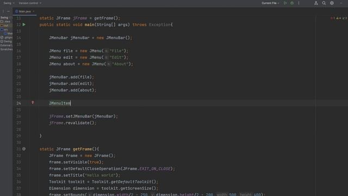Open the IDE settings gear icon
The width and height of the screenshot is (348, 196).
[x=332, y=3]
